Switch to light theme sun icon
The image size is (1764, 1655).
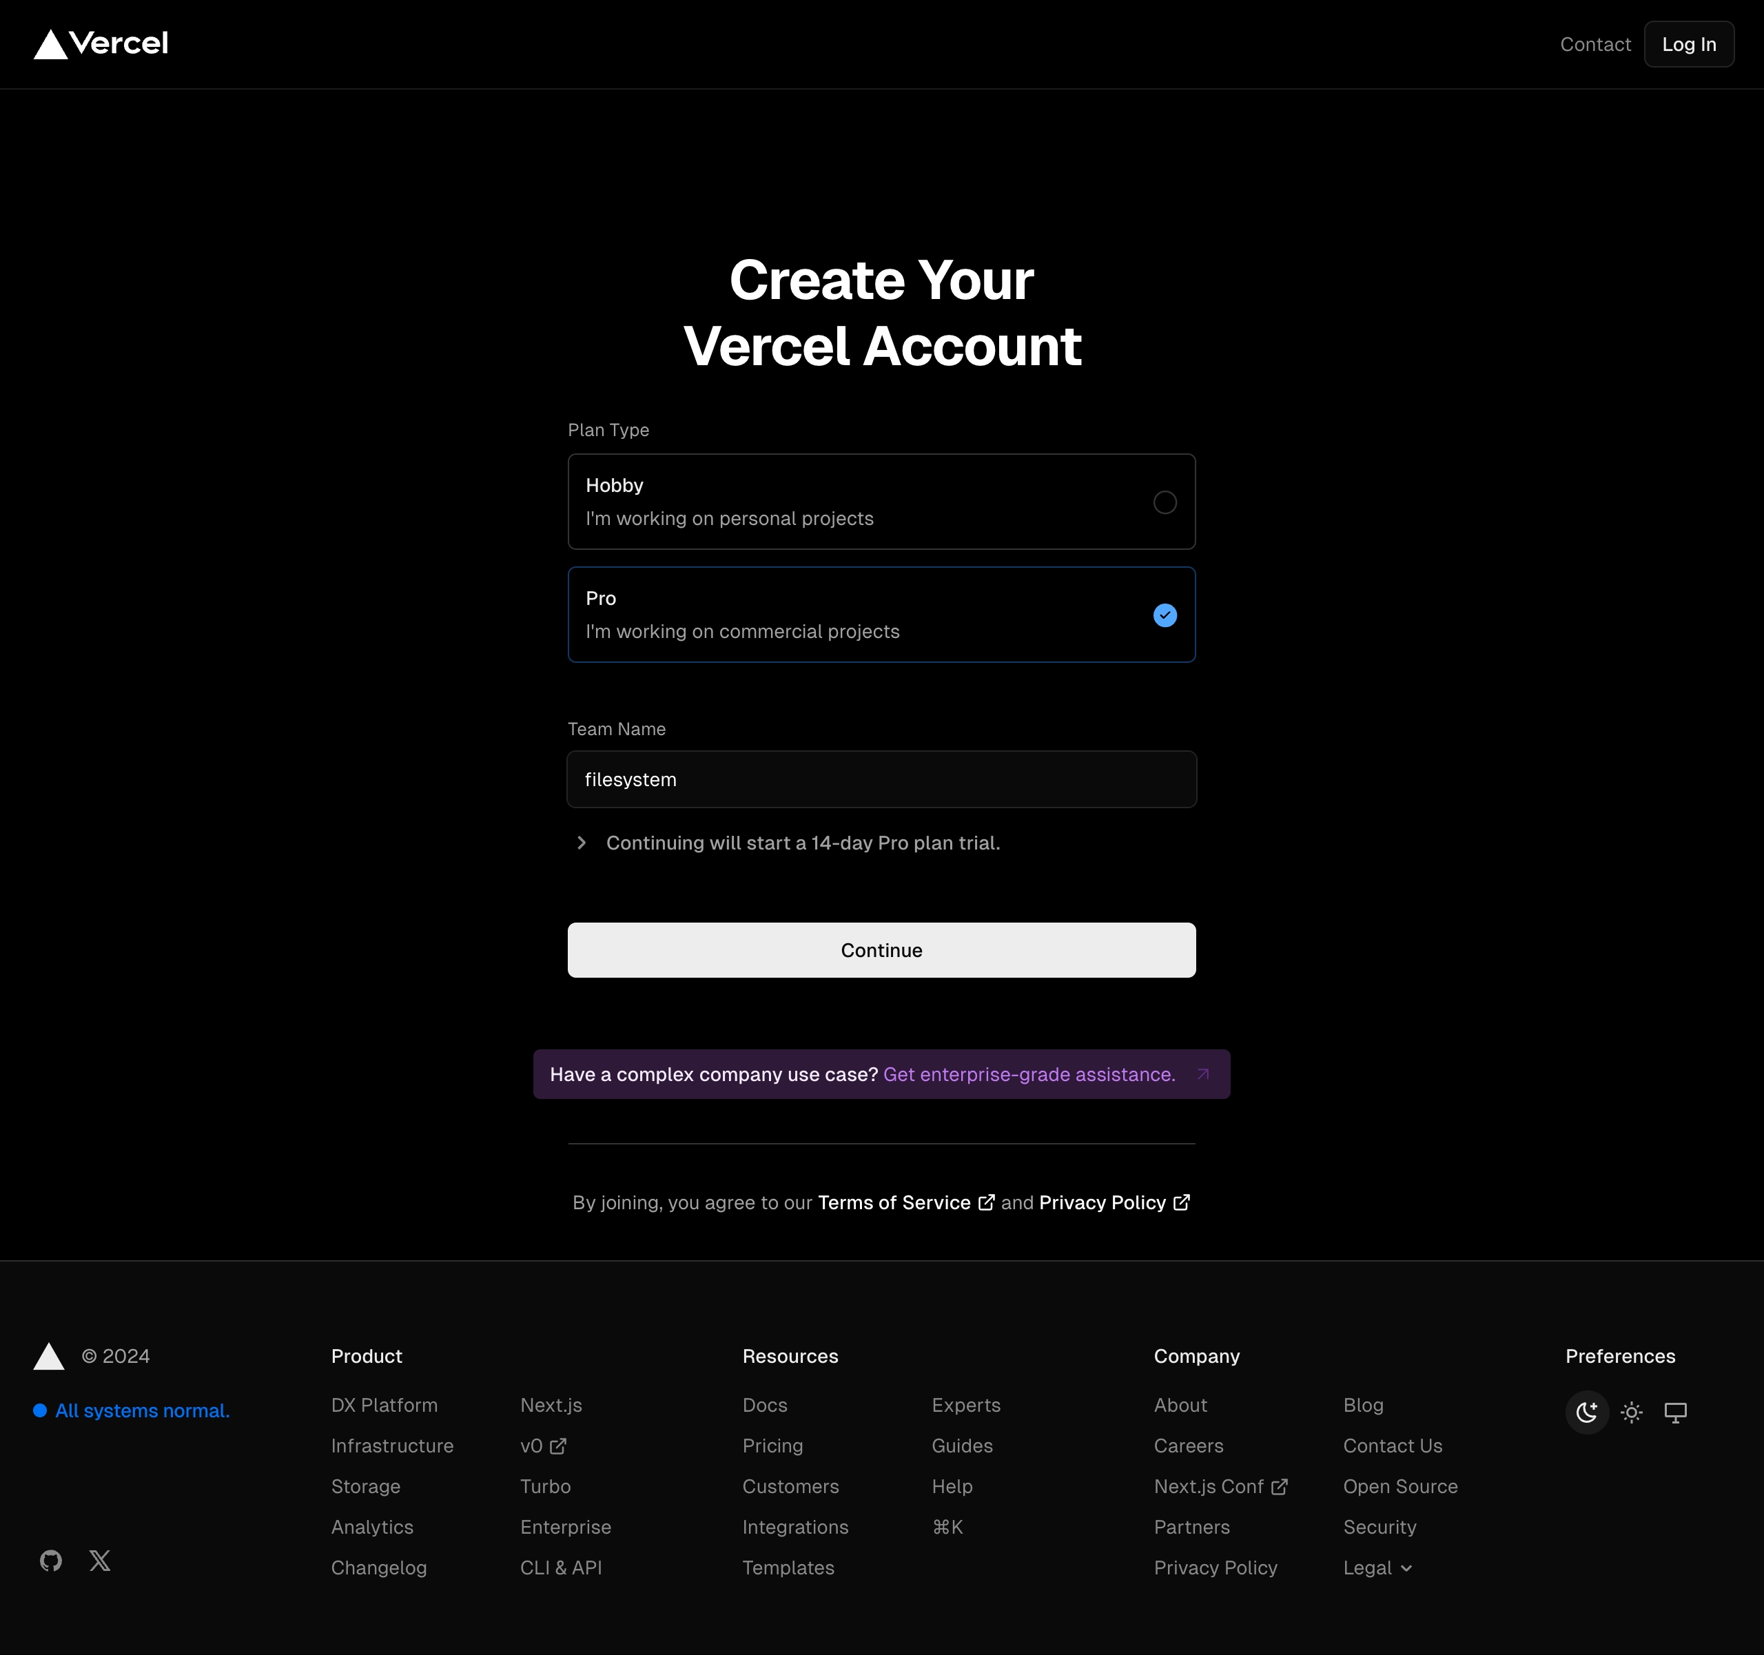(1631, 1412)
